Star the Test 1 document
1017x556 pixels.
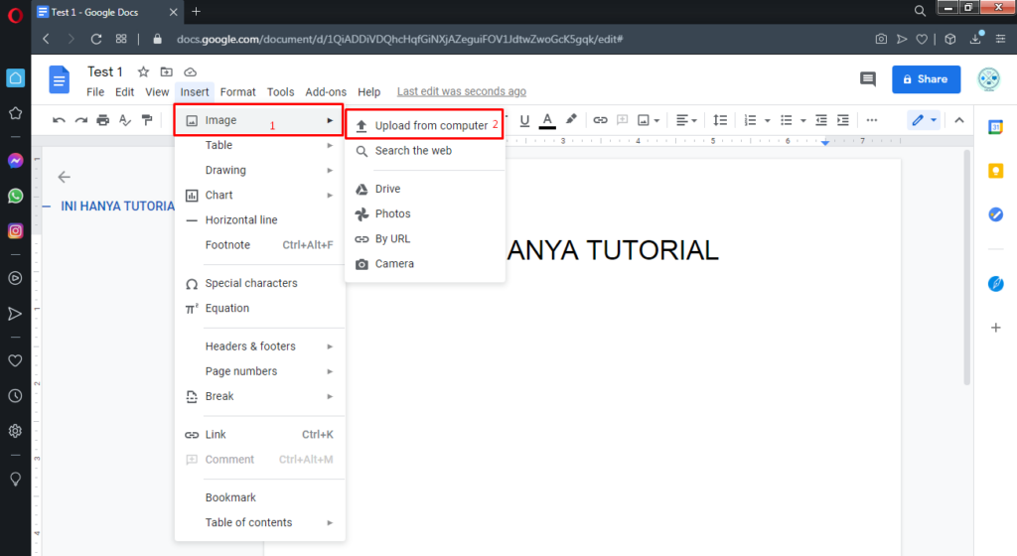click(143, 72)
